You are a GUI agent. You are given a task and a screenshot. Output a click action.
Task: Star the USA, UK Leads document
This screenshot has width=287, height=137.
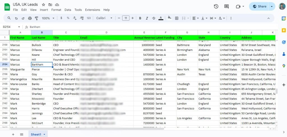[x=43, y=5]
